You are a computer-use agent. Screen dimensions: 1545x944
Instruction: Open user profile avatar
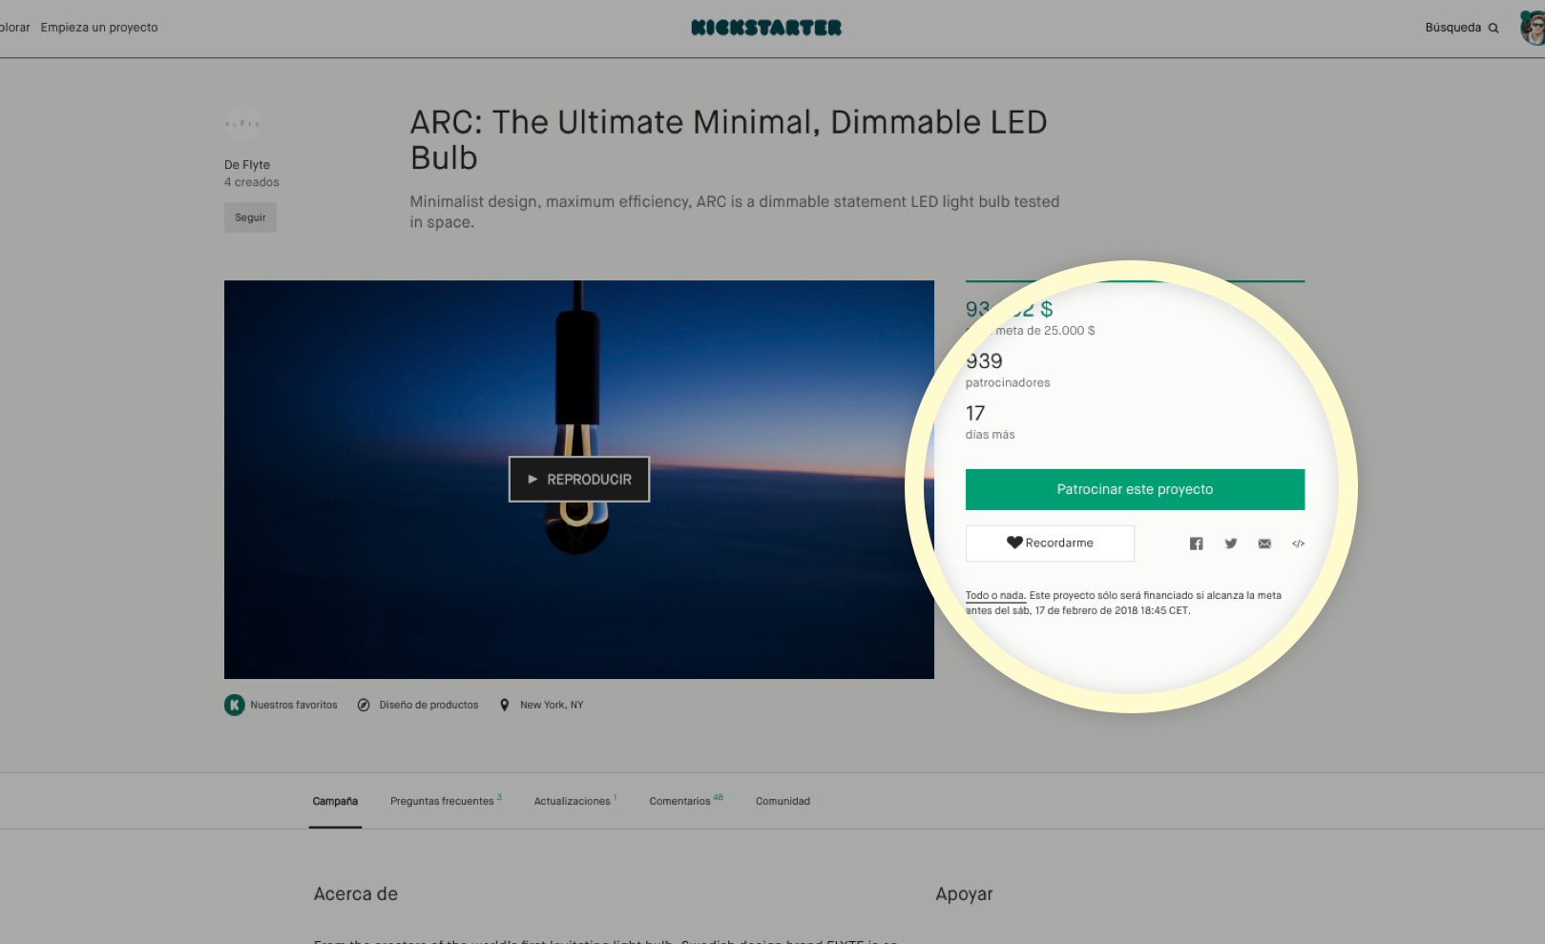(x=1533, y=28)
